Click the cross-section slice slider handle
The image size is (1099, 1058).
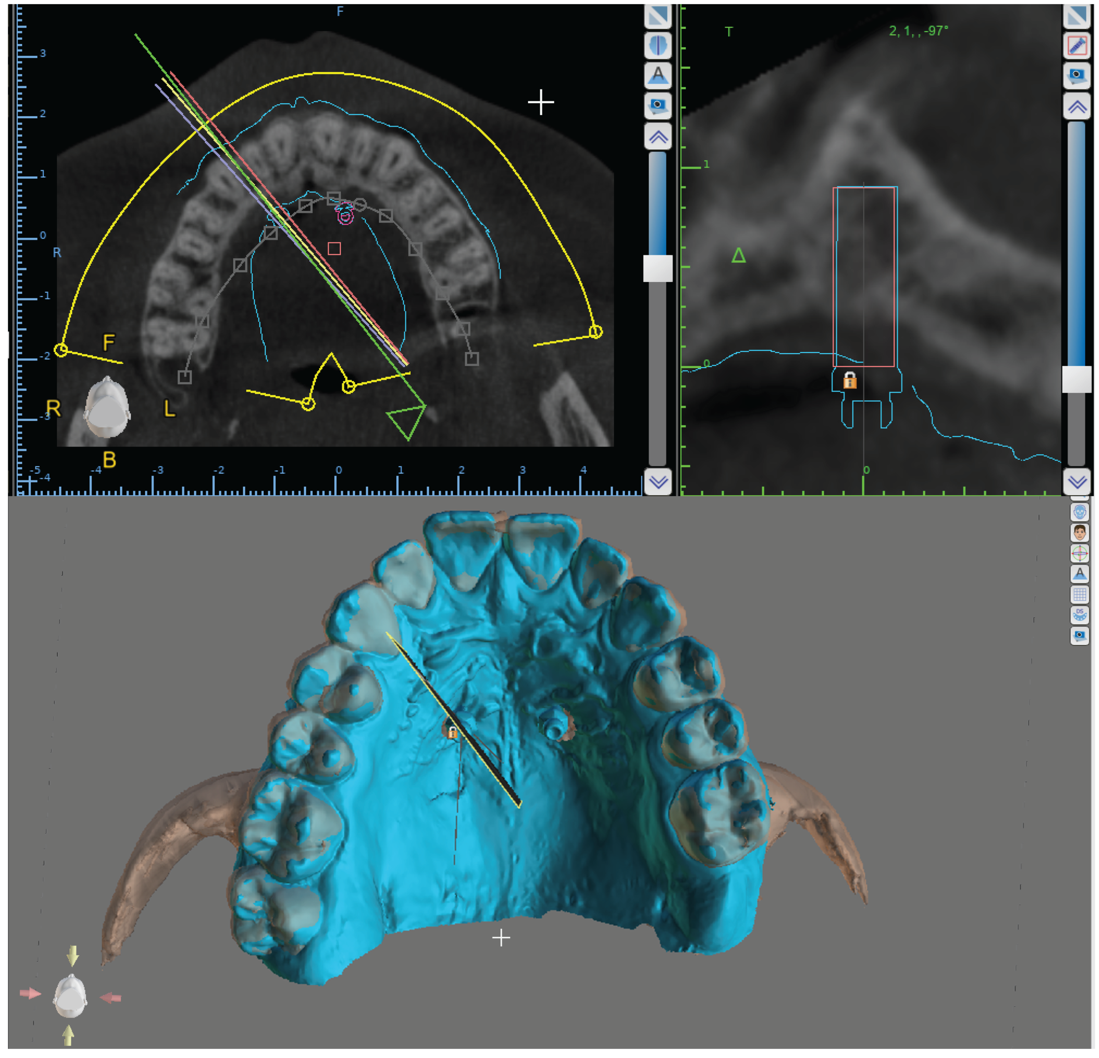tap(1076, 379)
